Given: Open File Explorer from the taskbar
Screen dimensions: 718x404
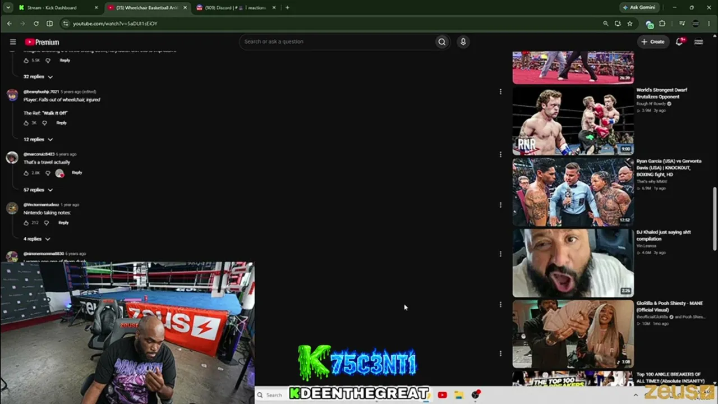Looking at the screenshot, I should pos(458,395).
